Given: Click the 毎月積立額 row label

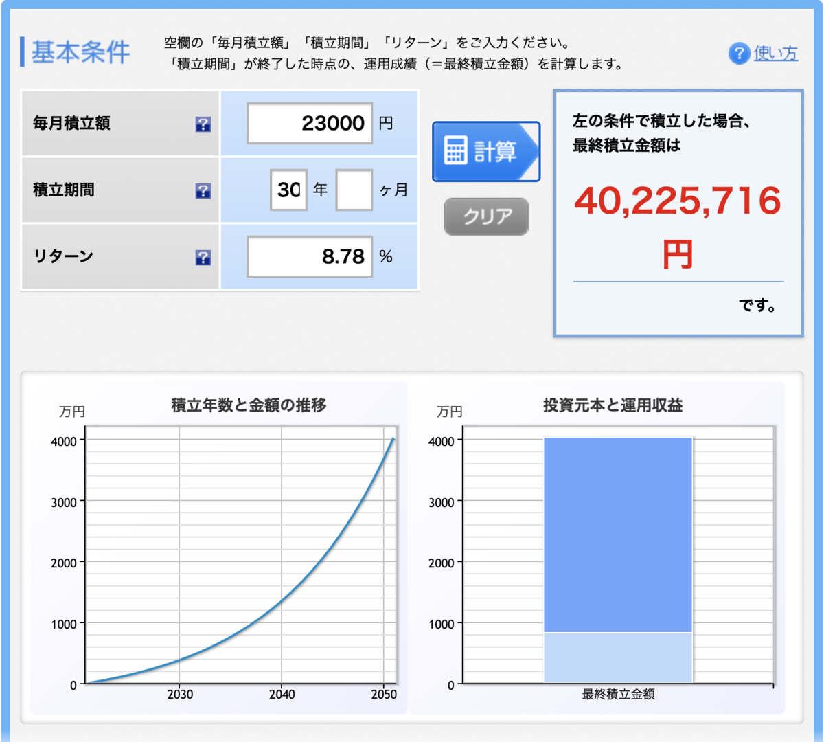Looking at the screenshot, I should coord(71,124).
